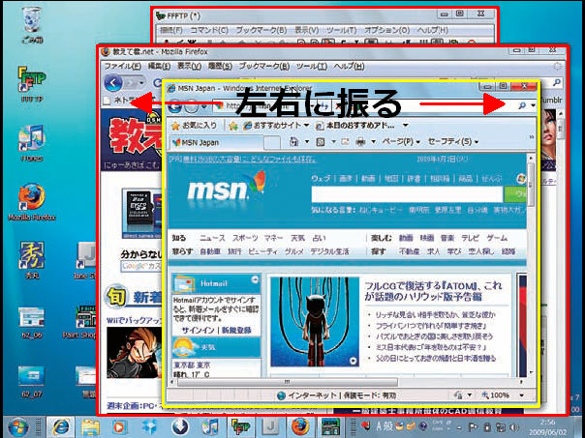Open IE zoom 100% level dropdown
The height and width of the screenshot is (438, 585).
point(522,395)
